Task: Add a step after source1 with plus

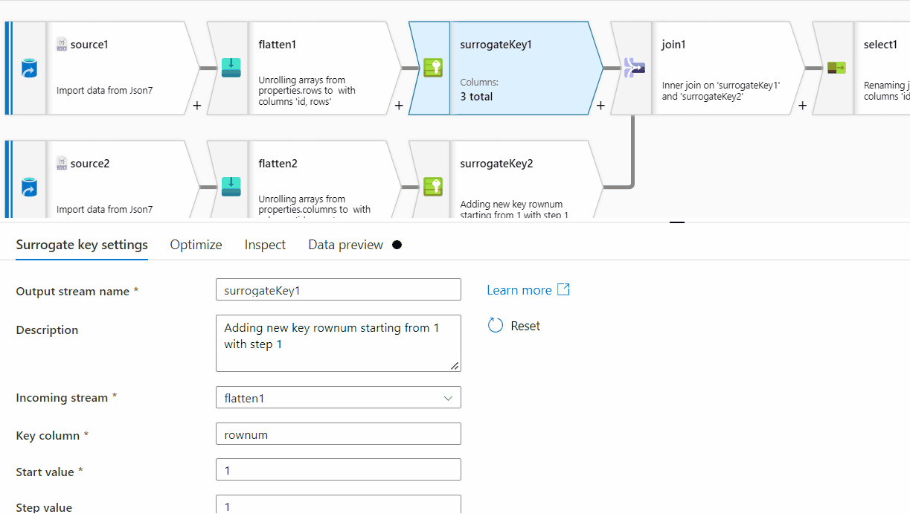Action: click(197, 106)
